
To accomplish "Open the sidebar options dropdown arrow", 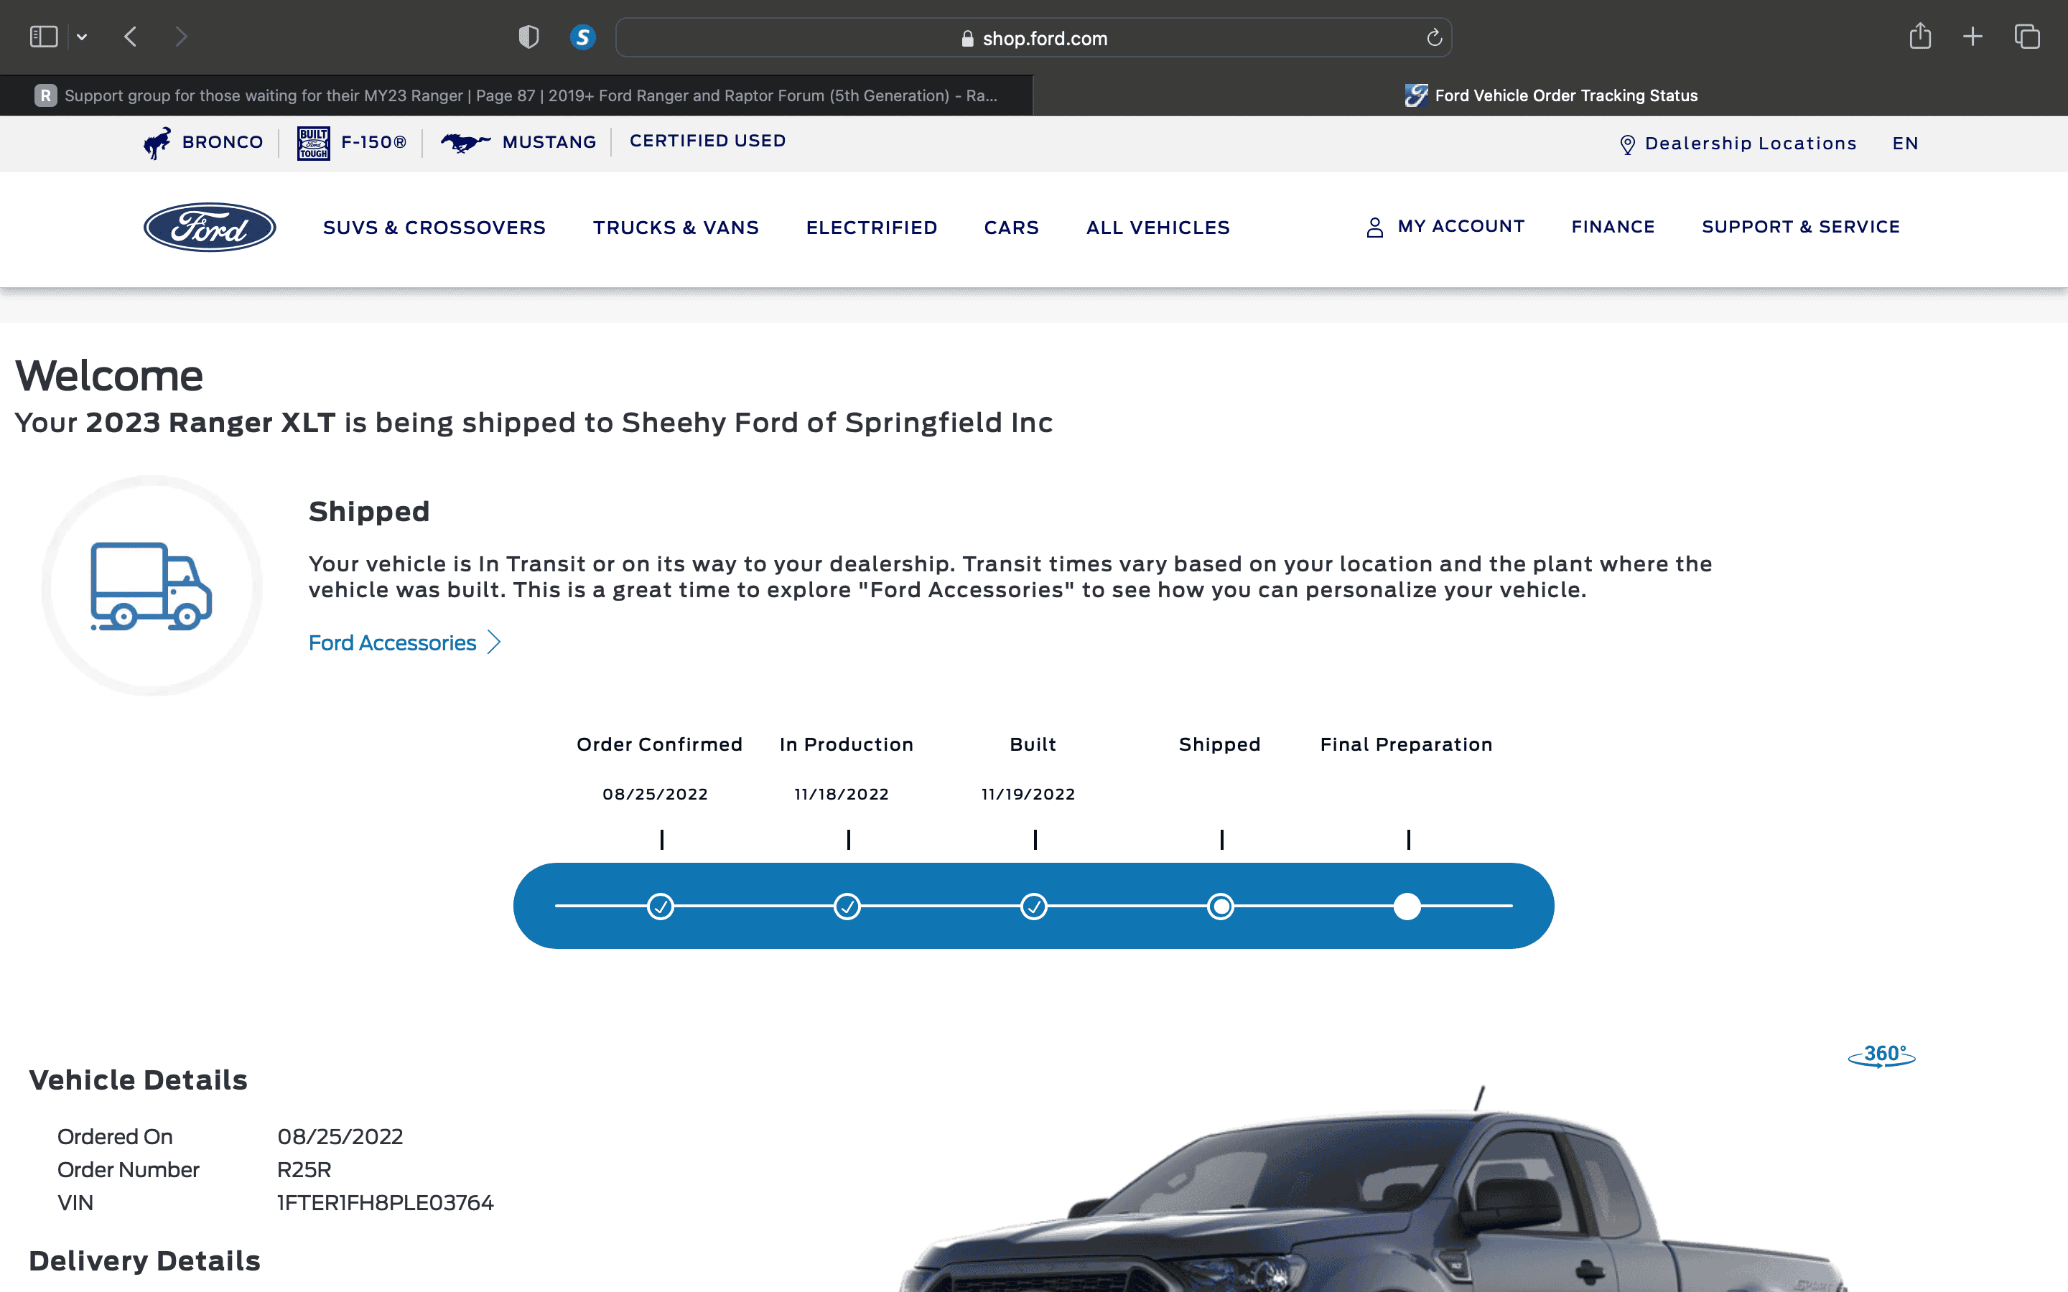I will pyautogui.click(x=82, y=37).
